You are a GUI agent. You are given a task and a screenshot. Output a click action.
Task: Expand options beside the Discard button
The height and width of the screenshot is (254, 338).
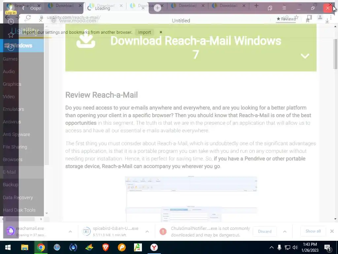tap(285, 232)
